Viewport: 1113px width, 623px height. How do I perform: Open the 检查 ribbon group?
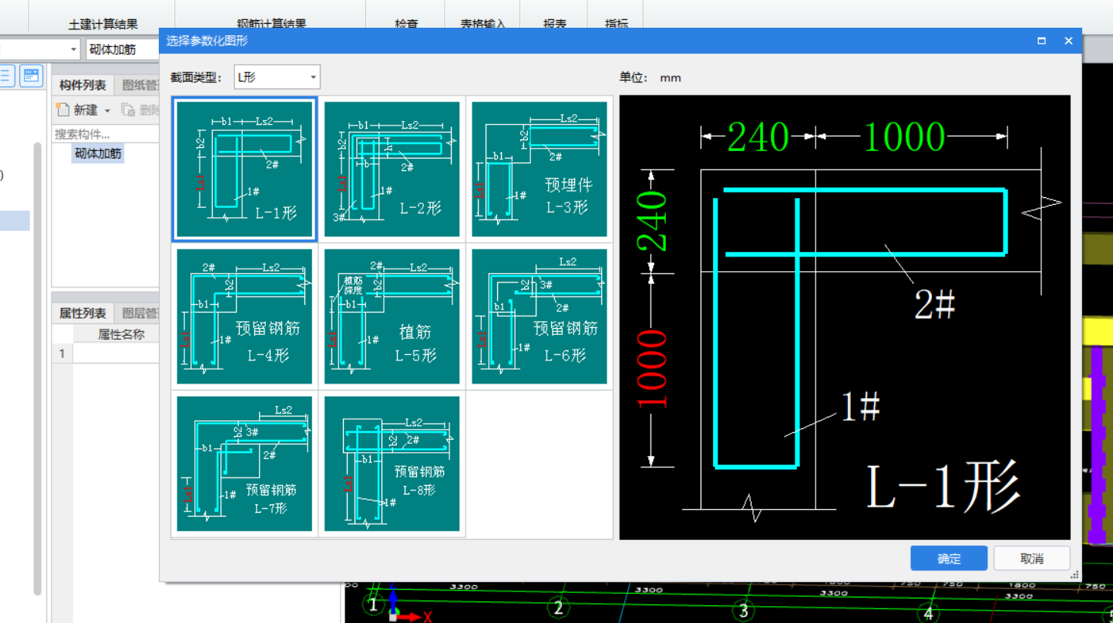click(407, 25)
